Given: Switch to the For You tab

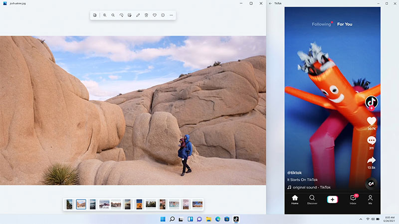Looking at the screenshot, I should point(345,24).
